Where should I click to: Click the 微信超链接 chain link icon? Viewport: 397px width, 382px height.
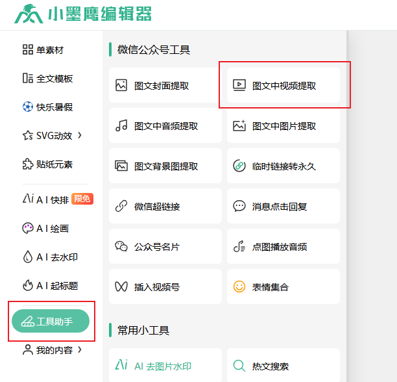coord(121,206)
